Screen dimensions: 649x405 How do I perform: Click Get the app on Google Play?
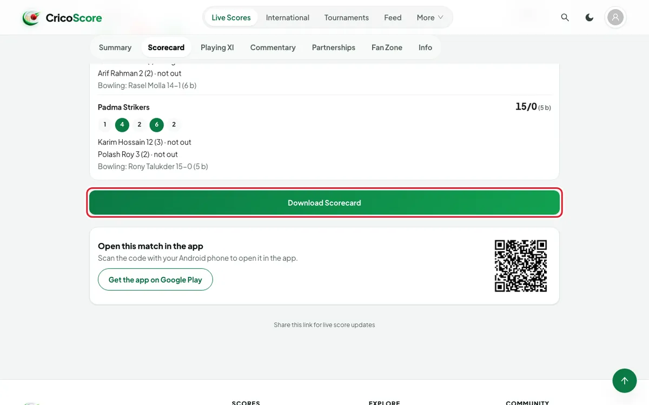[x=155, y=280]
